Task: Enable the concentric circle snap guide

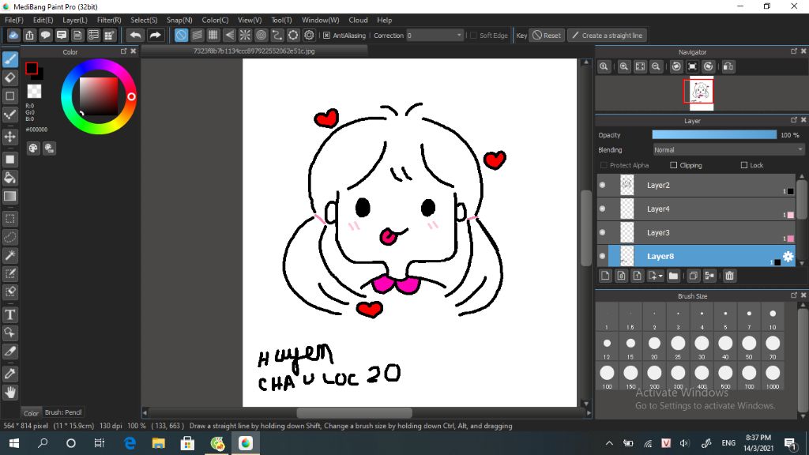Action: 261,35
